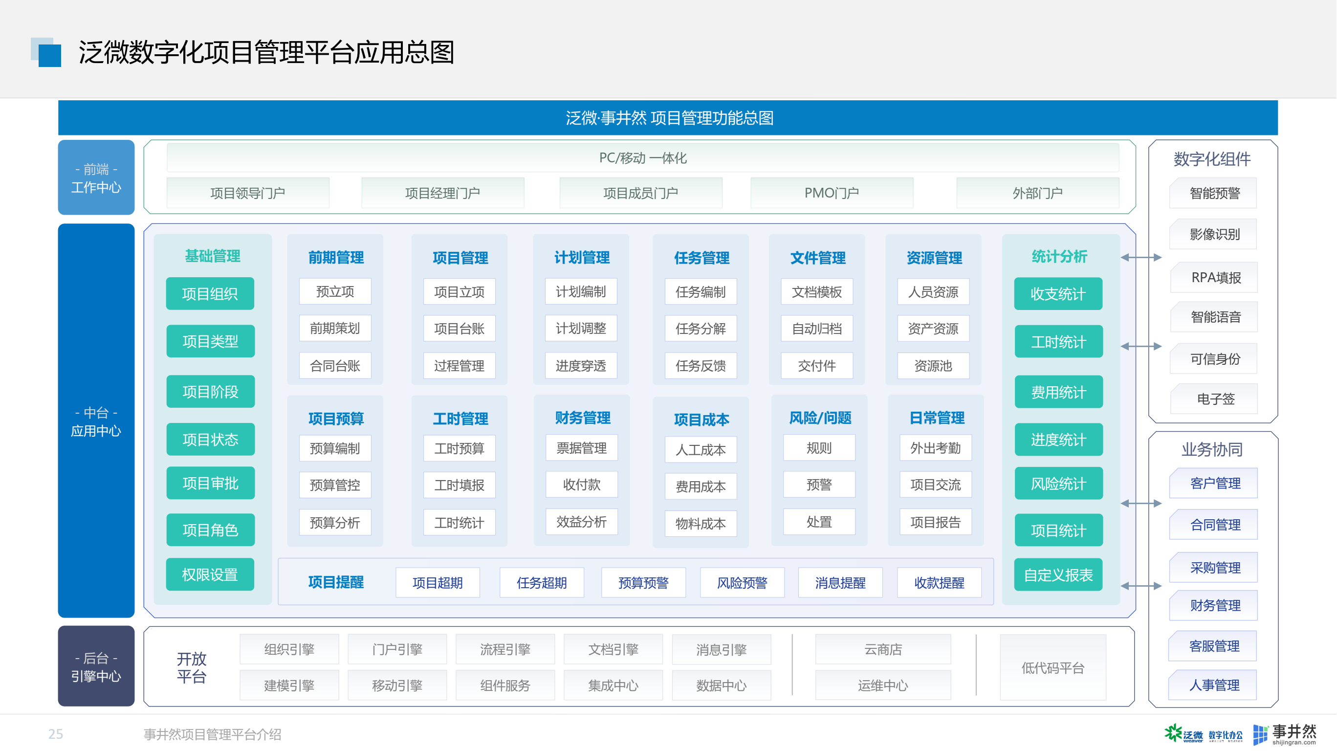Click 预立项 under 前期管理
Viewport: 1337px width, 752px height.
pyautogui.click(x=335, y=291)
